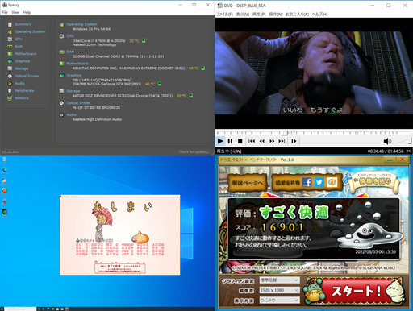Viewport: 413px width, 311px height.
Task: Share benchmark result on mixi
Action: click(332, 183)
